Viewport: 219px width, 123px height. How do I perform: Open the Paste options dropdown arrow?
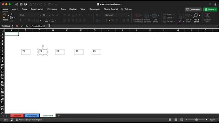pos(9,15)
